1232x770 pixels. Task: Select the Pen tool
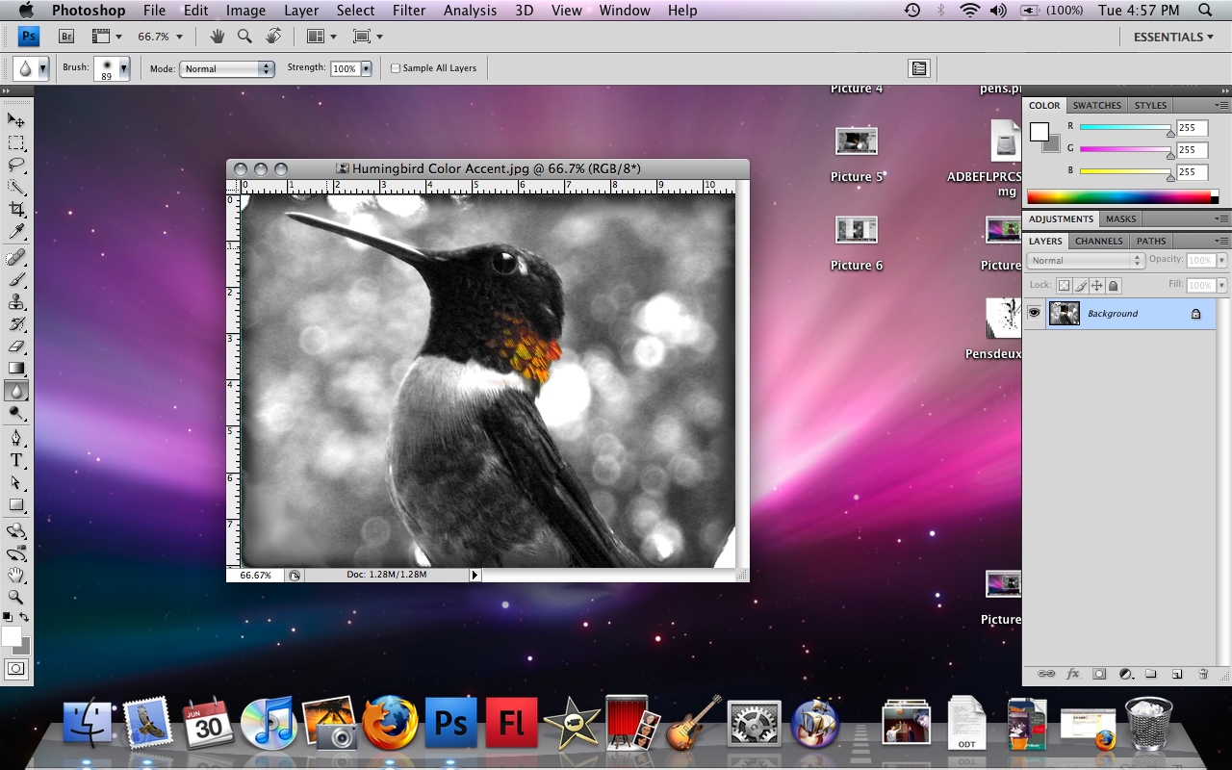16,438
